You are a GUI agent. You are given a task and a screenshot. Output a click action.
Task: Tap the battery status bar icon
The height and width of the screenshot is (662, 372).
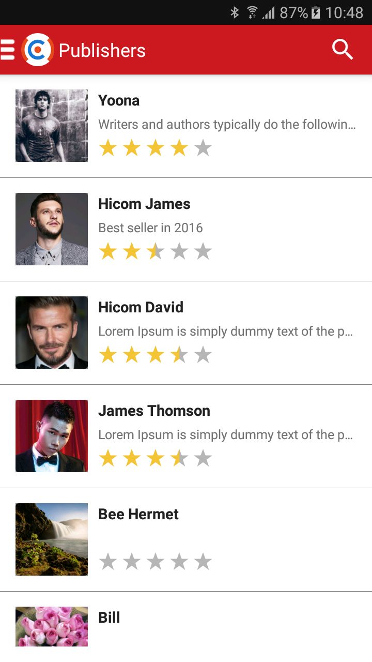coord(316,12)
